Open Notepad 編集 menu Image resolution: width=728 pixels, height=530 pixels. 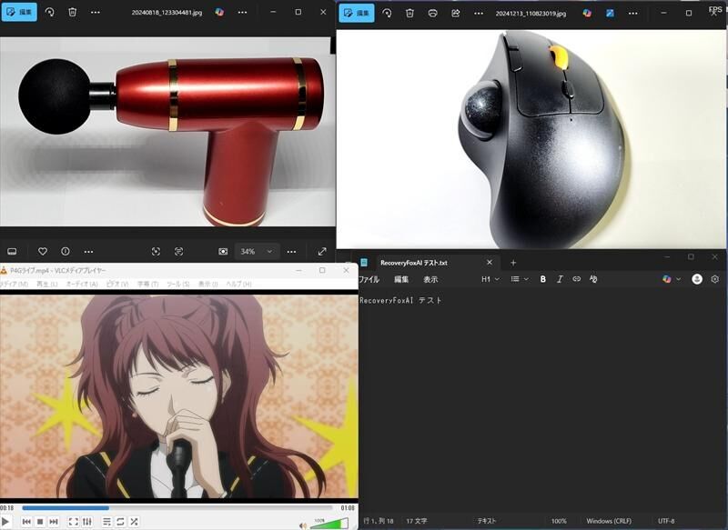401,279
